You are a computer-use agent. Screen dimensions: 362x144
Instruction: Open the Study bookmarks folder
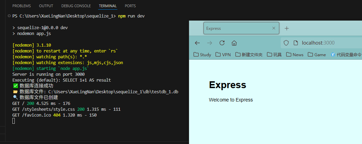tap(202, 55)
